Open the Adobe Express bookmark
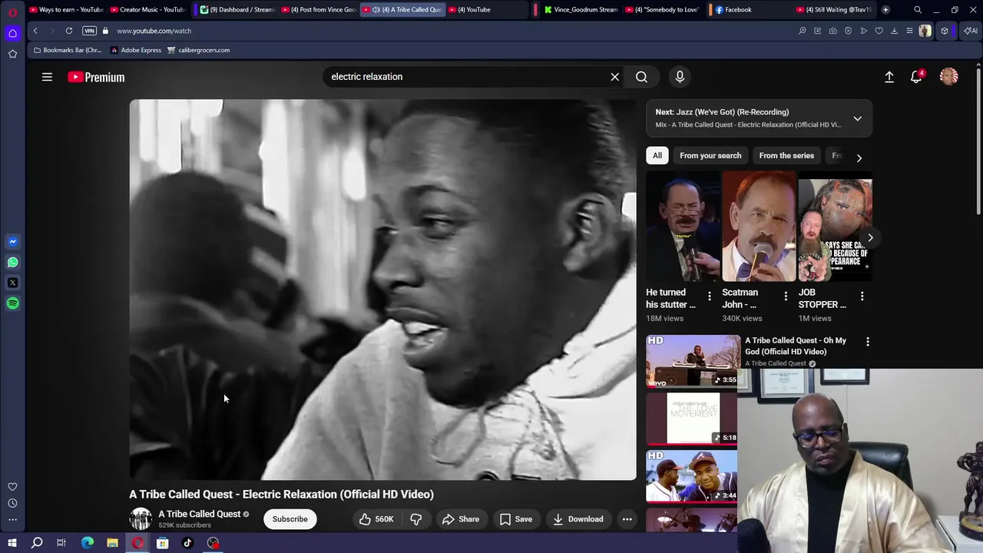983x553 pixels. coord(136,50)
